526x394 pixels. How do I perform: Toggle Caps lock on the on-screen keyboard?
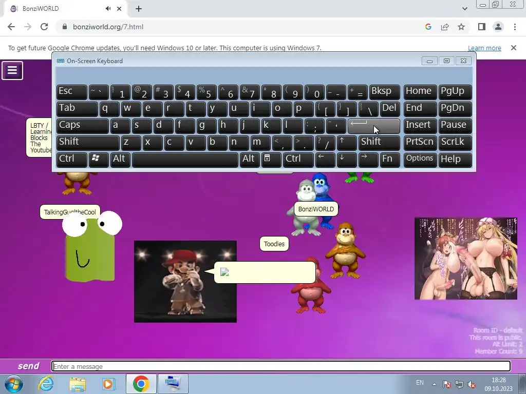83,126
